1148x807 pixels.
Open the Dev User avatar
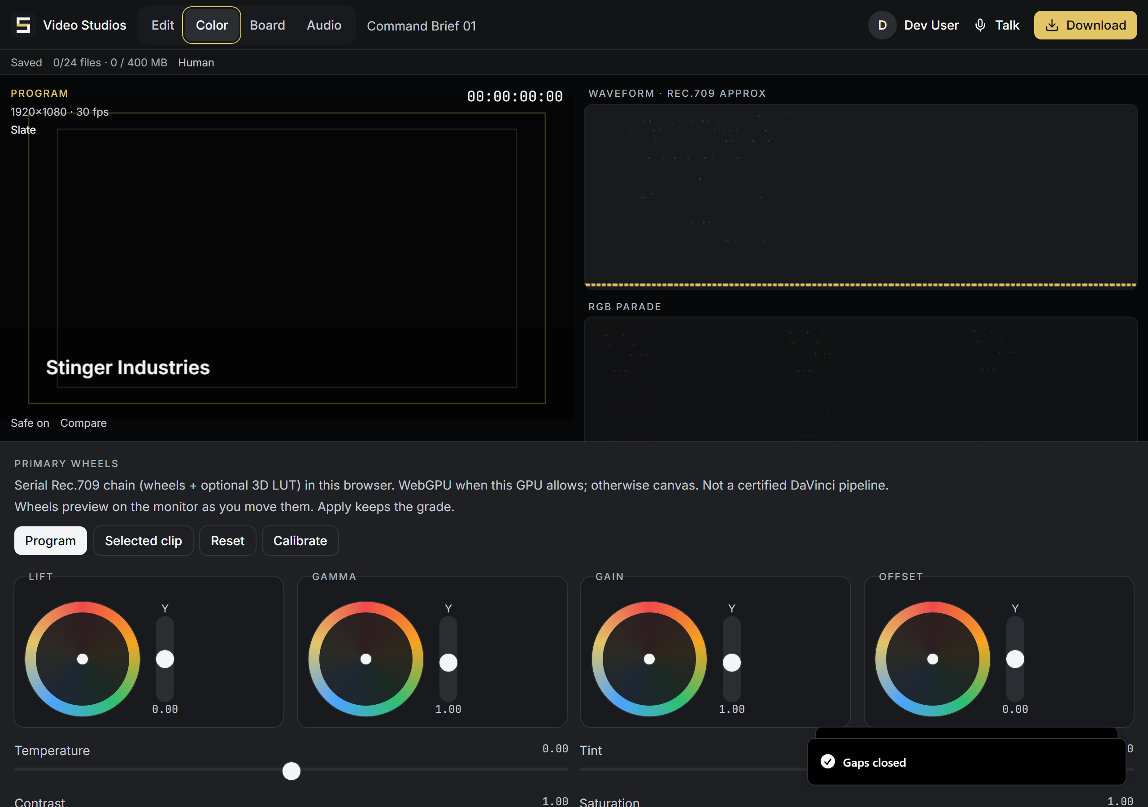click(882, 25)
